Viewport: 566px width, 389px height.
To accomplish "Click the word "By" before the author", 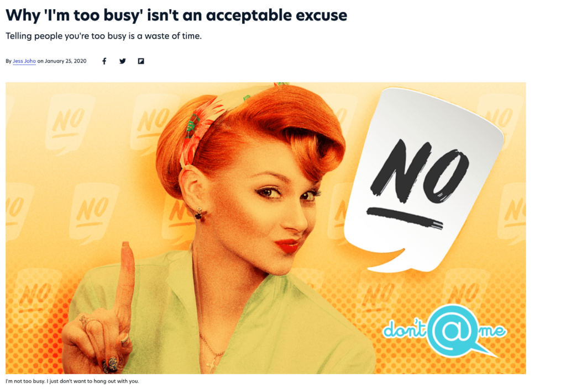I will (x=8, y=61).
